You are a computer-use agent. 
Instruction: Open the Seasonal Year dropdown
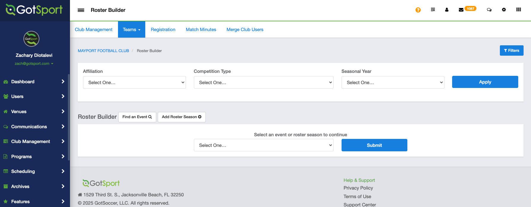point(393,82)
